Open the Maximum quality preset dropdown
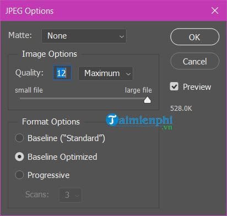227x216 pixels. pos(106,73)
